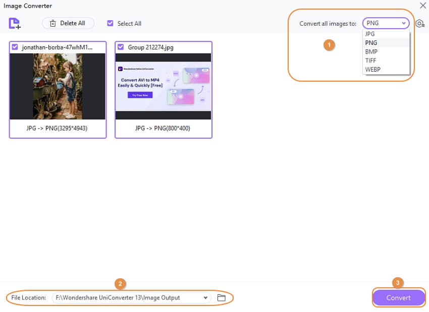Close the Image Converter window

click(423, 6)
